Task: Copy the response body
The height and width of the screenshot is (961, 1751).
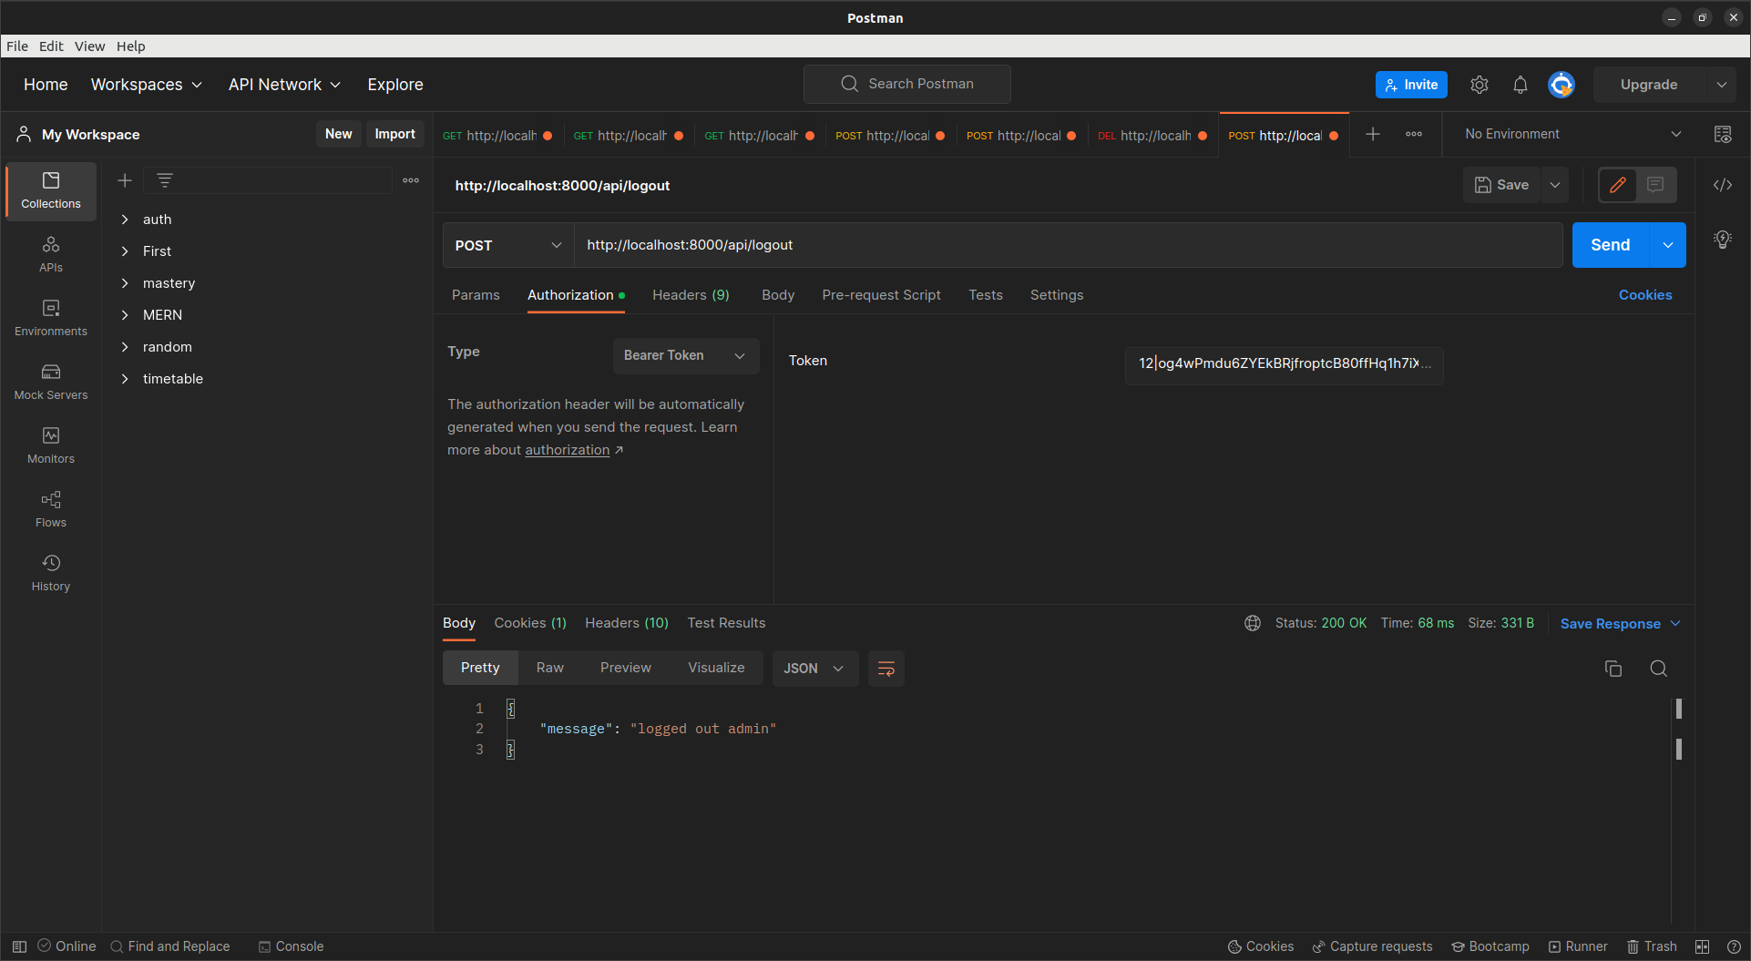Action: pyautogui.click(x=1613, y=668)
